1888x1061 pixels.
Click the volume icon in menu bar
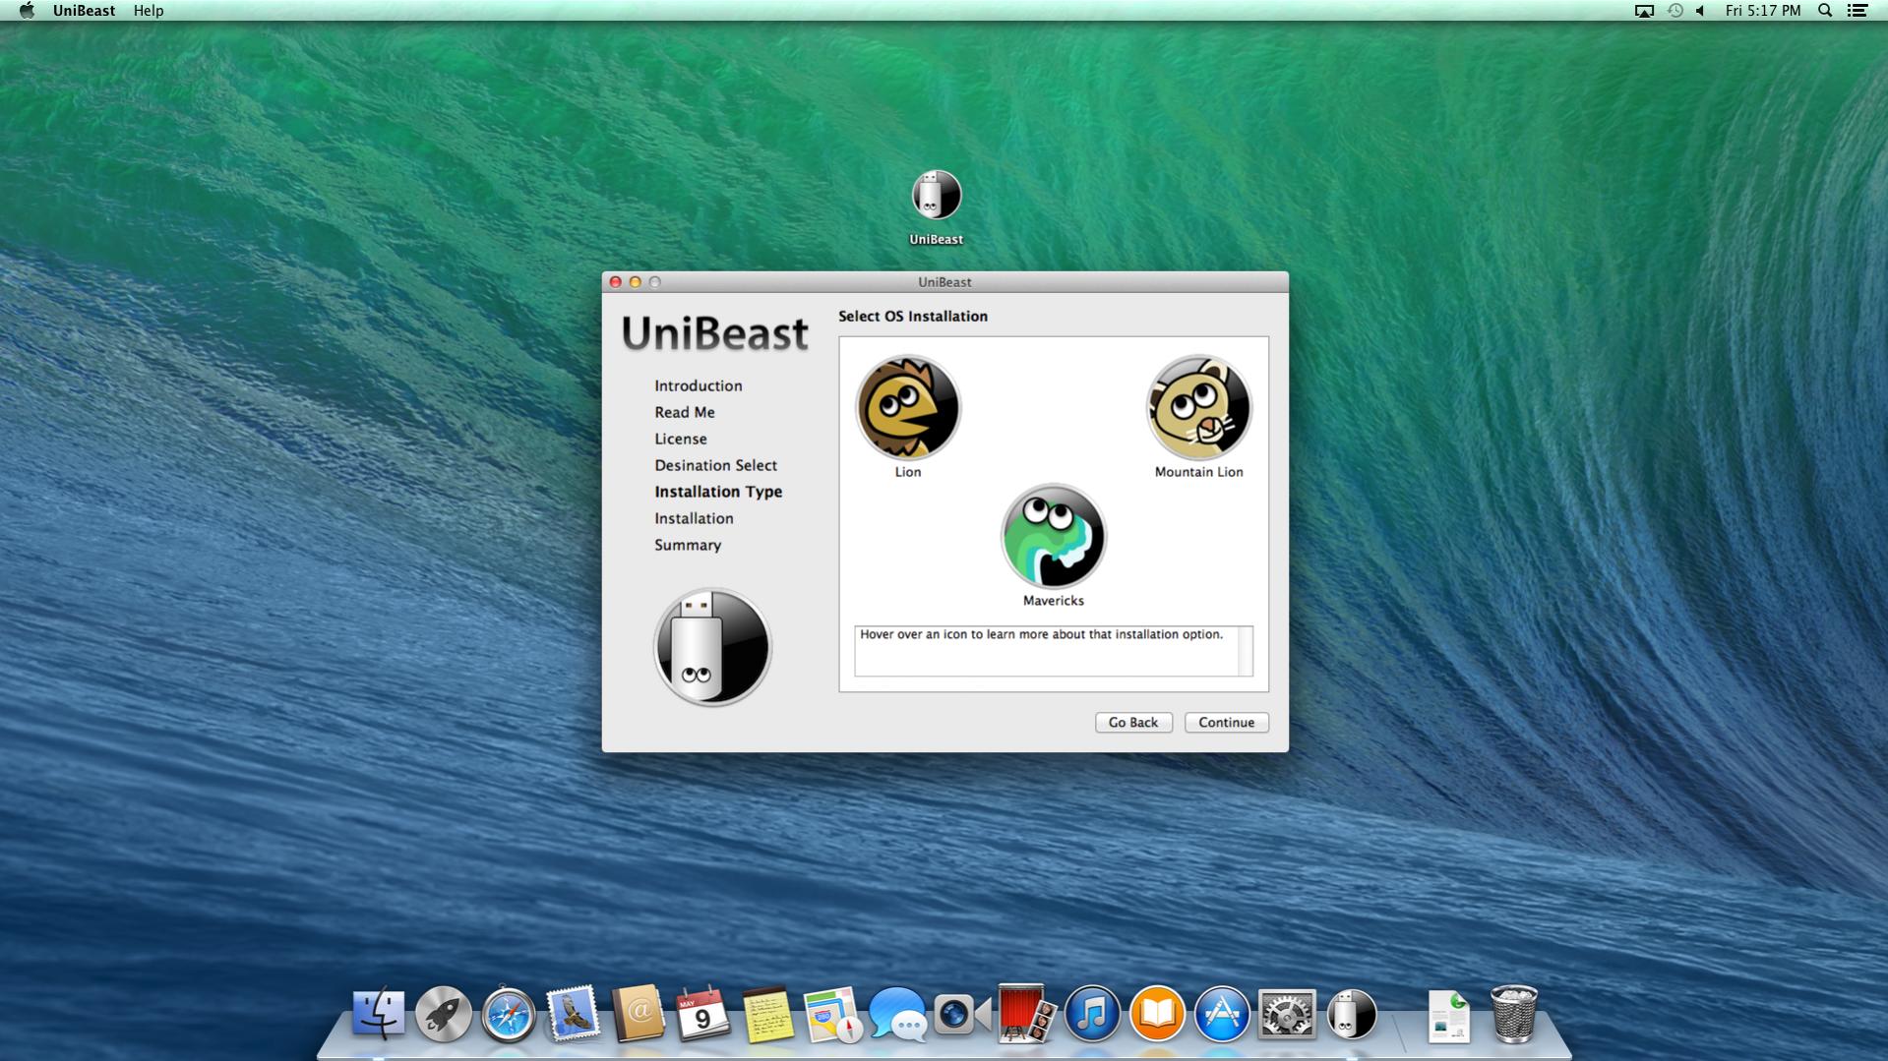1700,11
